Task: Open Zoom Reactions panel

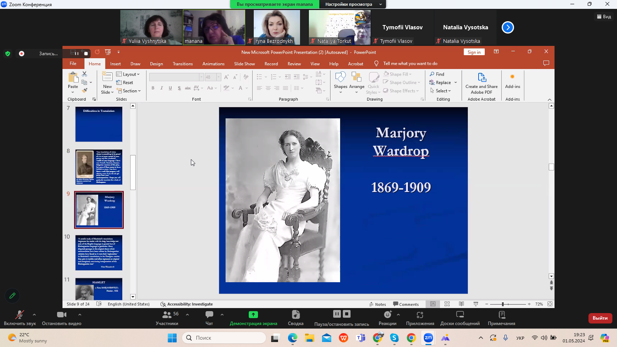Action: pos(387,315)
